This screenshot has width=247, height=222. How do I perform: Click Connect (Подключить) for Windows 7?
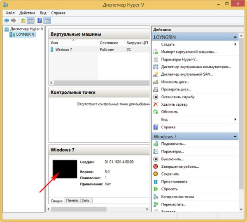pos(173,144)
